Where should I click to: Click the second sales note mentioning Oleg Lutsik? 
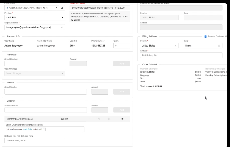click(100, 17)
